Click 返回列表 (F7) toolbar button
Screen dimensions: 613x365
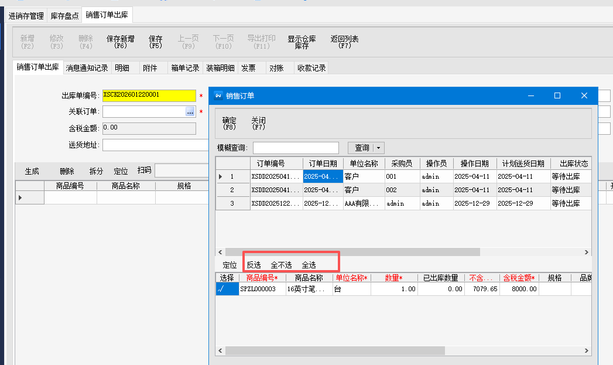click(x=344, y=42)
